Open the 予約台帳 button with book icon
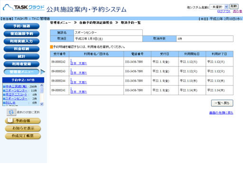 tap(23, 121)
